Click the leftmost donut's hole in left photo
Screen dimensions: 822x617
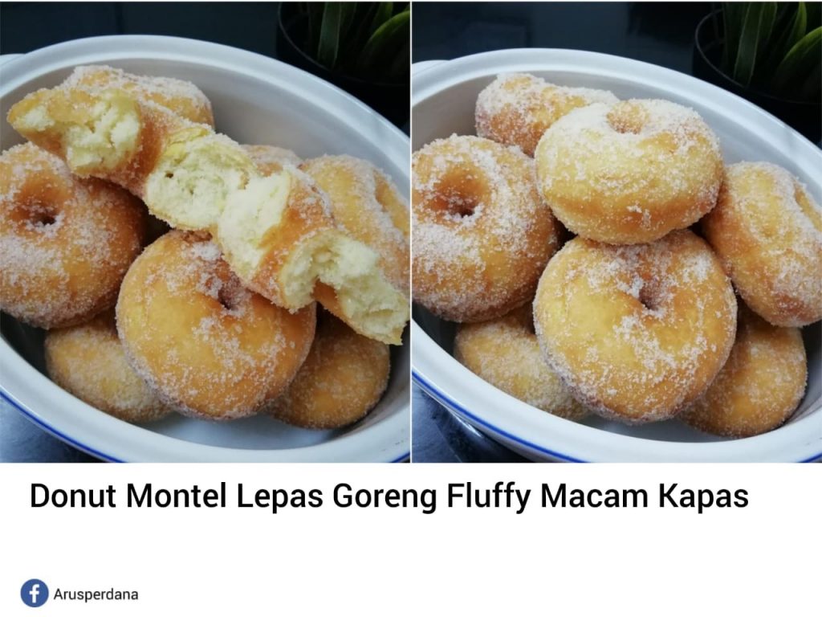[x=41, y=216]
